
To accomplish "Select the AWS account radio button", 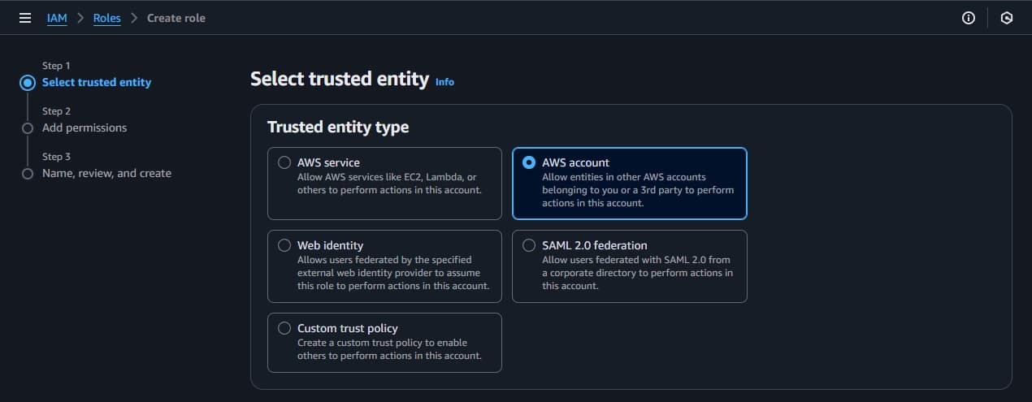I will pyautogui.click(x=529, y=162).
